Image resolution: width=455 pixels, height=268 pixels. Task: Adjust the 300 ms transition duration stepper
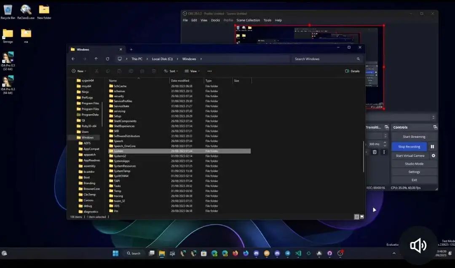click(385, 144)
